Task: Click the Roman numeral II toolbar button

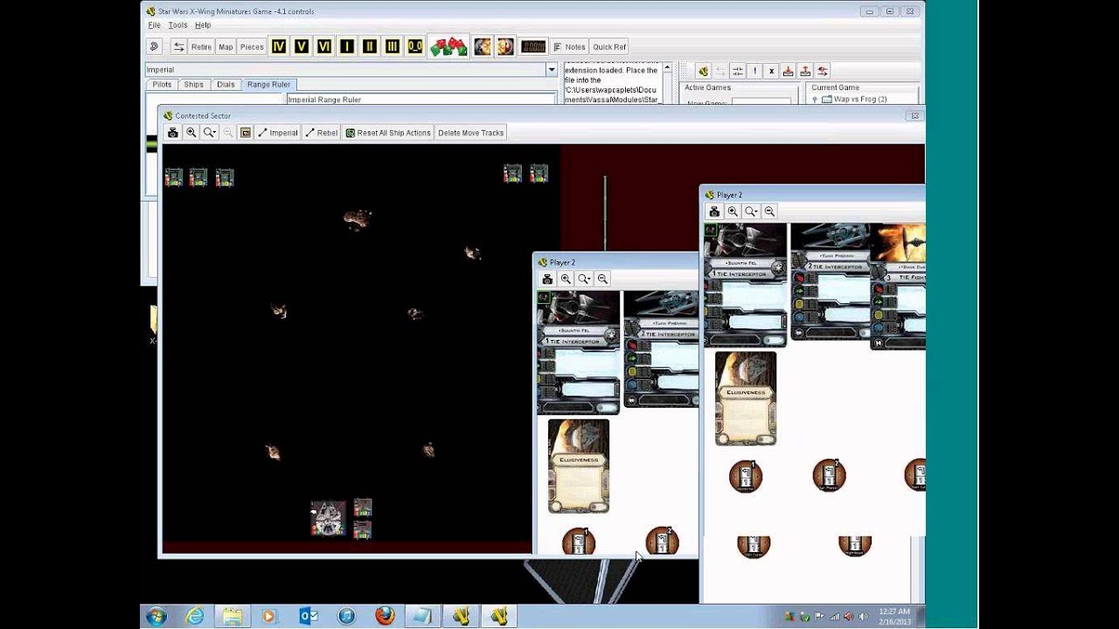Action: [370, 47]
